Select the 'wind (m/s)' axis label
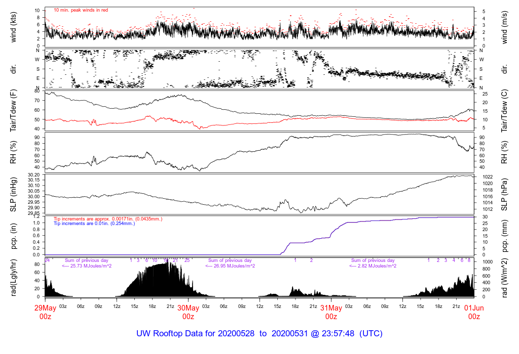Screen dimensions: 519x354 click(504, 27)
